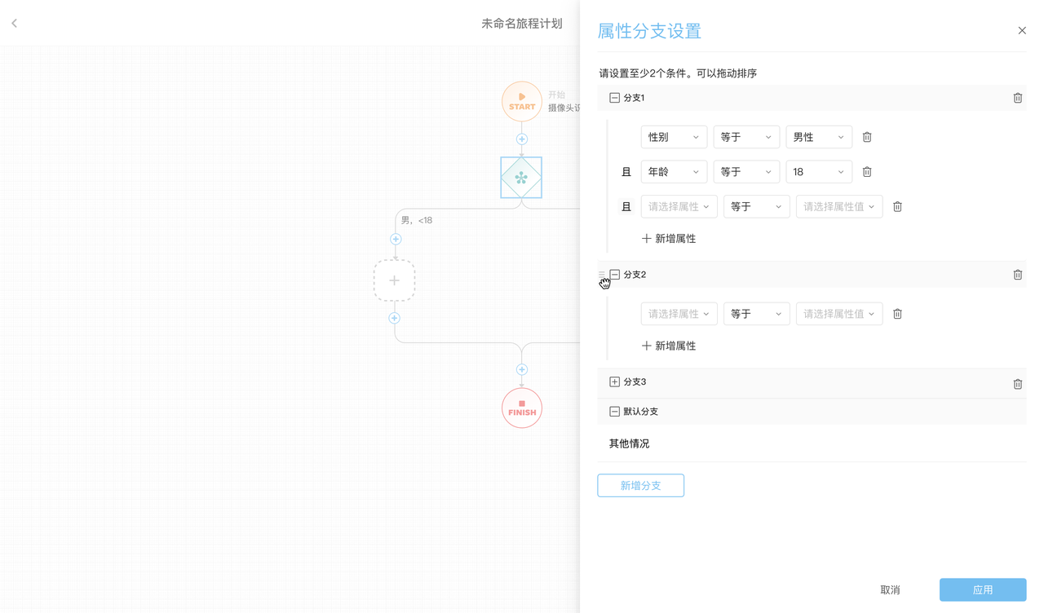
Task: Click 取消 to cancel
Action: [x=890, y=590]
